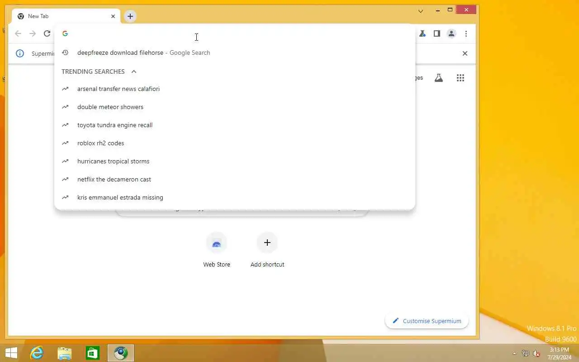579x362 pixels.
Task: Search hurricanes tropical storms
Action: pyautogui.click(x=234, y=161)
